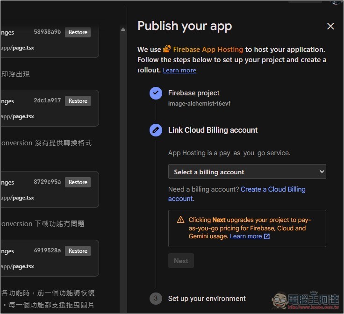Click the Firebase project completed checkmark icon
Screen dimensions: 344x314
click(x=156, y=93)
